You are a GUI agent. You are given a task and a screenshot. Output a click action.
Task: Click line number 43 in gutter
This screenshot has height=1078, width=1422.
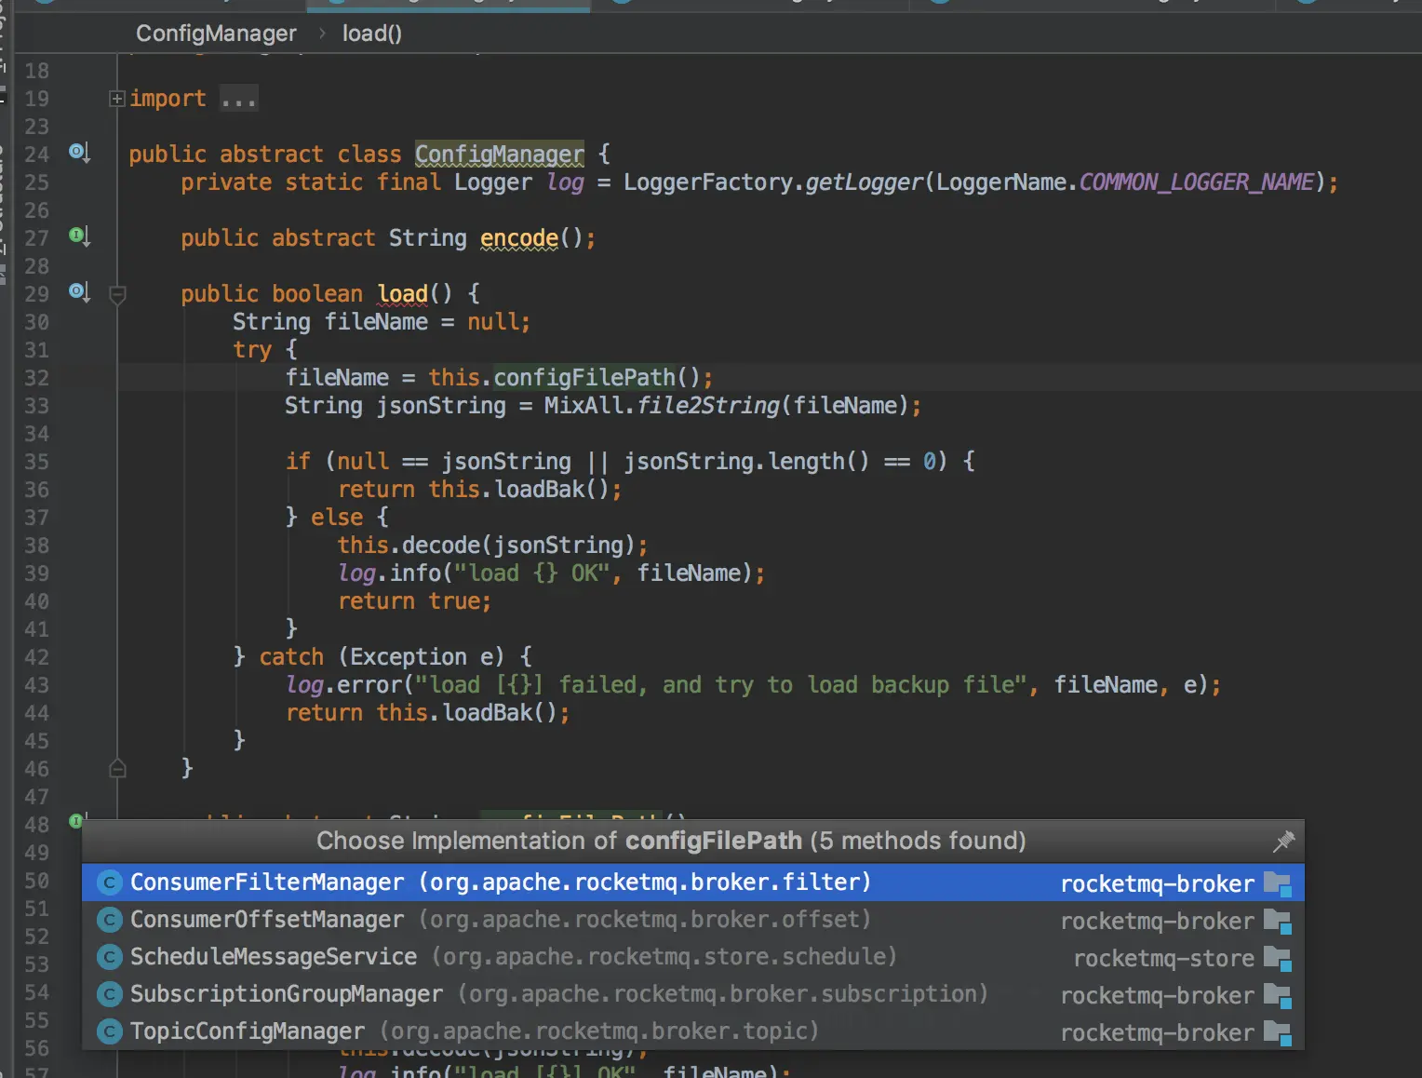36,685
